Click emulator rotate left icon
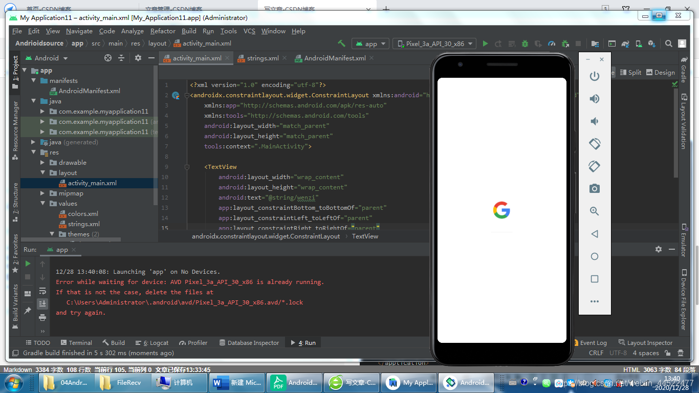Viewport: 699px width, 393px height. tap(595, 144)
